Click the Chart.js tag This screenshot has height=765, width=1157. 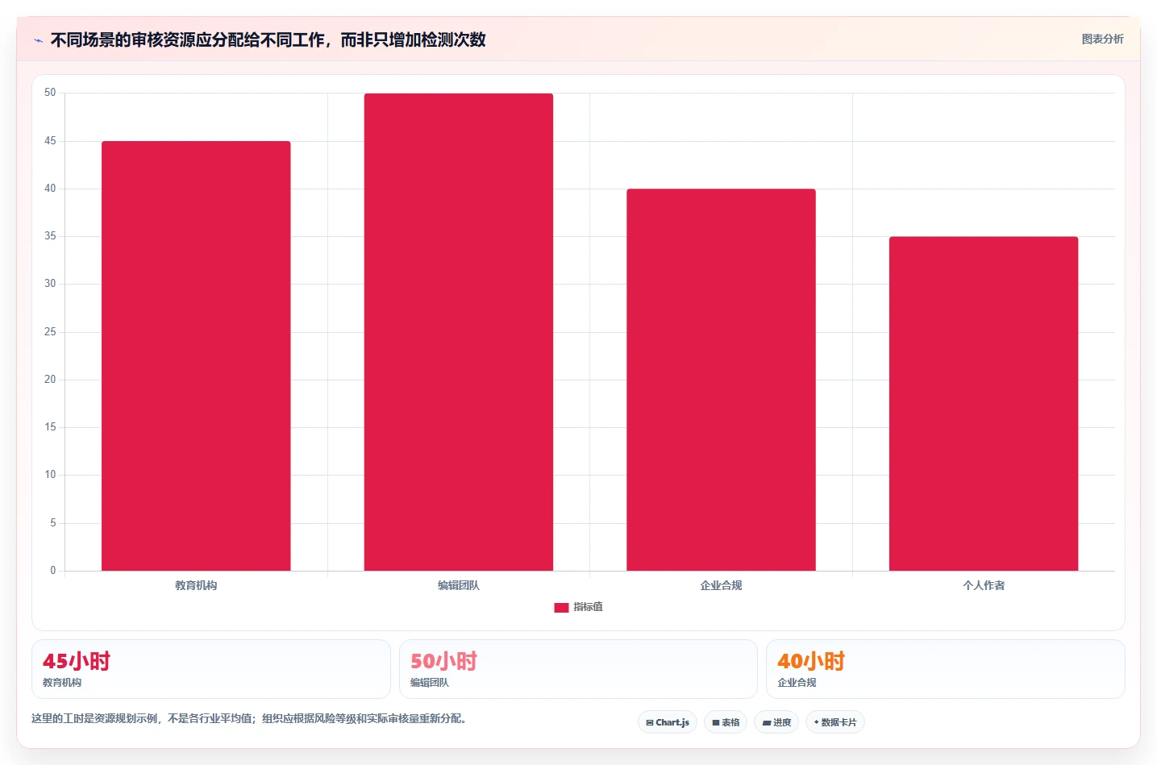pos(668,722)
